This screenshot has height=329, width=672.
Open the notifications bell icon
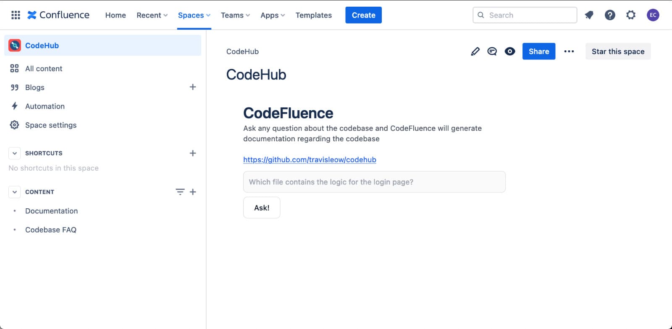click(589, 16)
